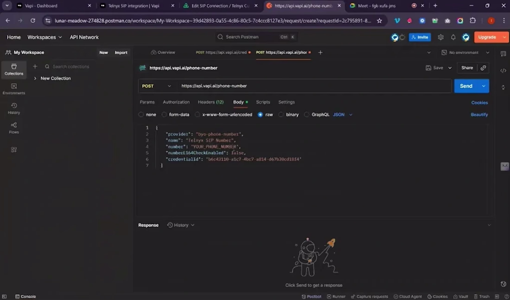Open Postman settings gear icon
510x300 pixels.
[440, 37]
